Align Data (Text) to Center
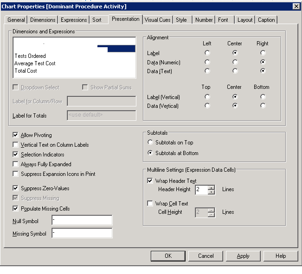Viewport: 302px width, 274px height. click(235, 71)
